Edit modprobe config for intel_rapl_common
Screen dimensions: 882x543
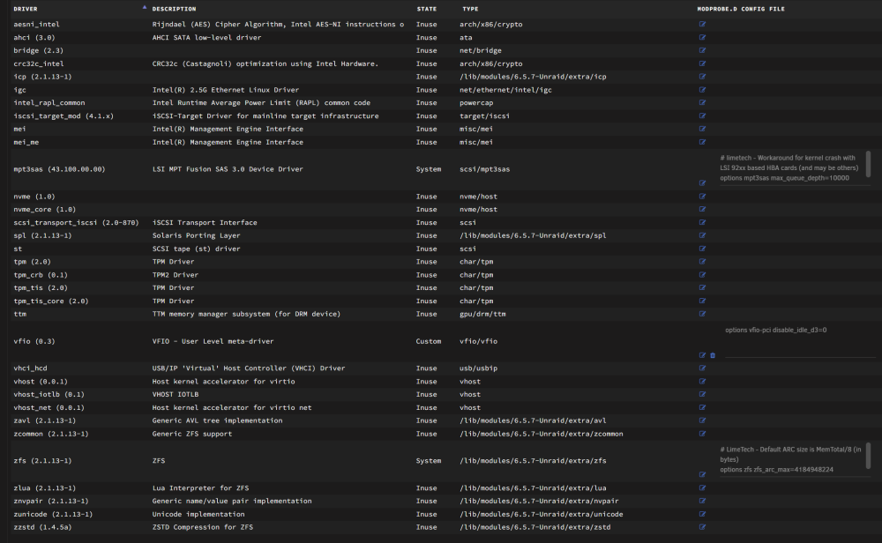[x=702, y=102]
